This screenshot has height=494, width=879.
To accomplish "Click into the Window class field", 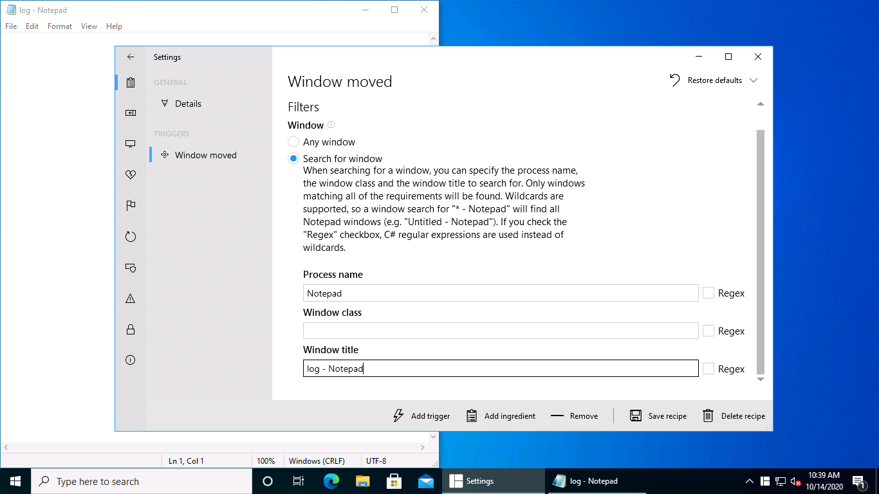I will [500, 331].
